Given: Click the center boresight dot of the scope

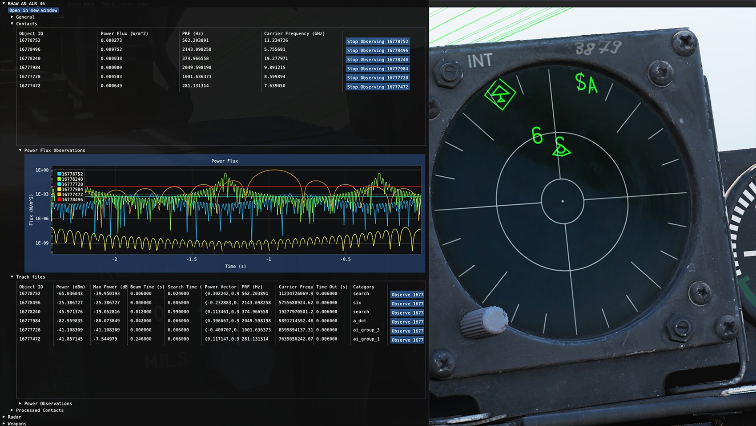Looking at the screenshot, I should (563, 201).
